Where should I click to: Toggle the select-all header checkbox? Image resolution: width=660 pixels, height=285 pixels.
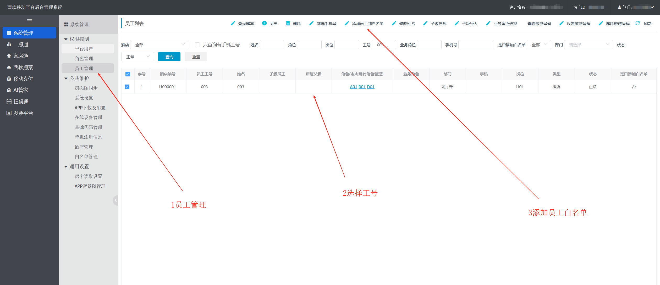pos(128,74)
